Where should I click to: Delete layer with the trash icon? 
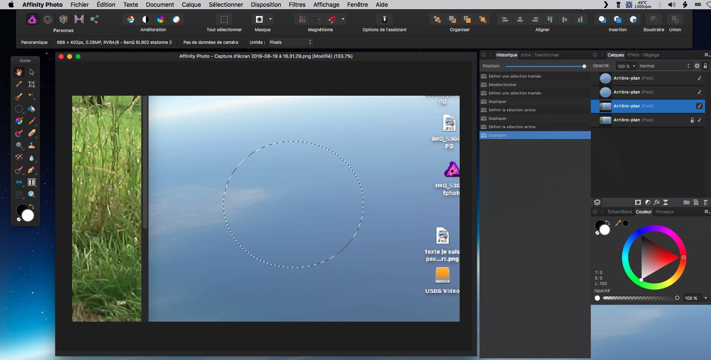(x=706, y=202)
